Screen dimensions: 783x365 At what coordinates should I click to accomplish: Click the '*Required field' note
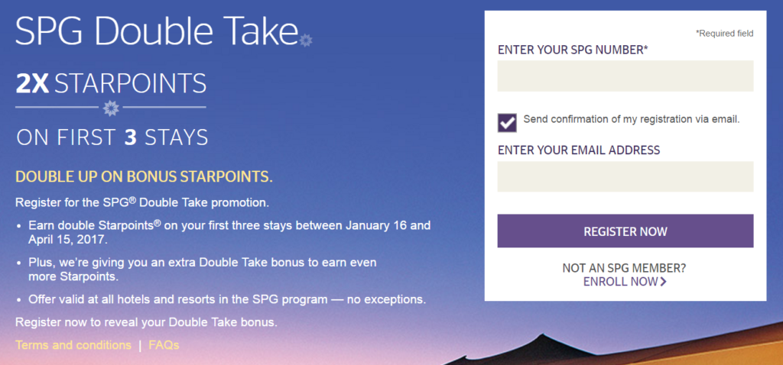(x=725, y=34)
